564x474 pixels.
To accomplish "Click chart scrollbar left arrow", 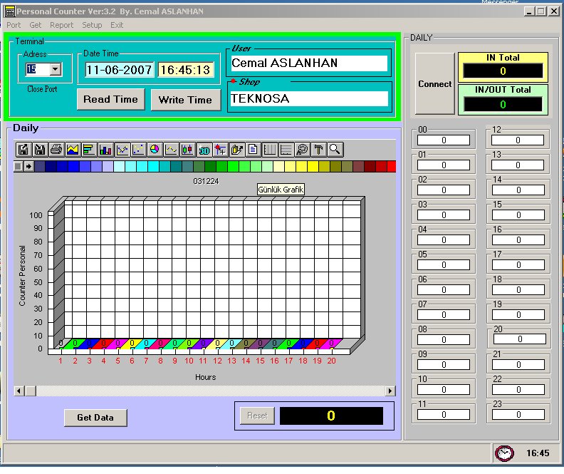I will (x=19, y=391).
